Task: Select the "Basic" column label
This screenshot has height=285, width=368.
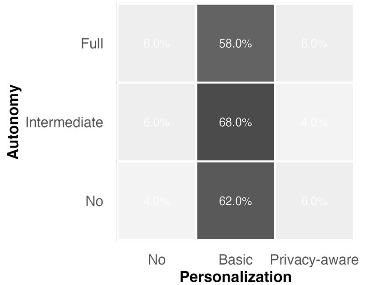Action: click(x=235, y=260)
